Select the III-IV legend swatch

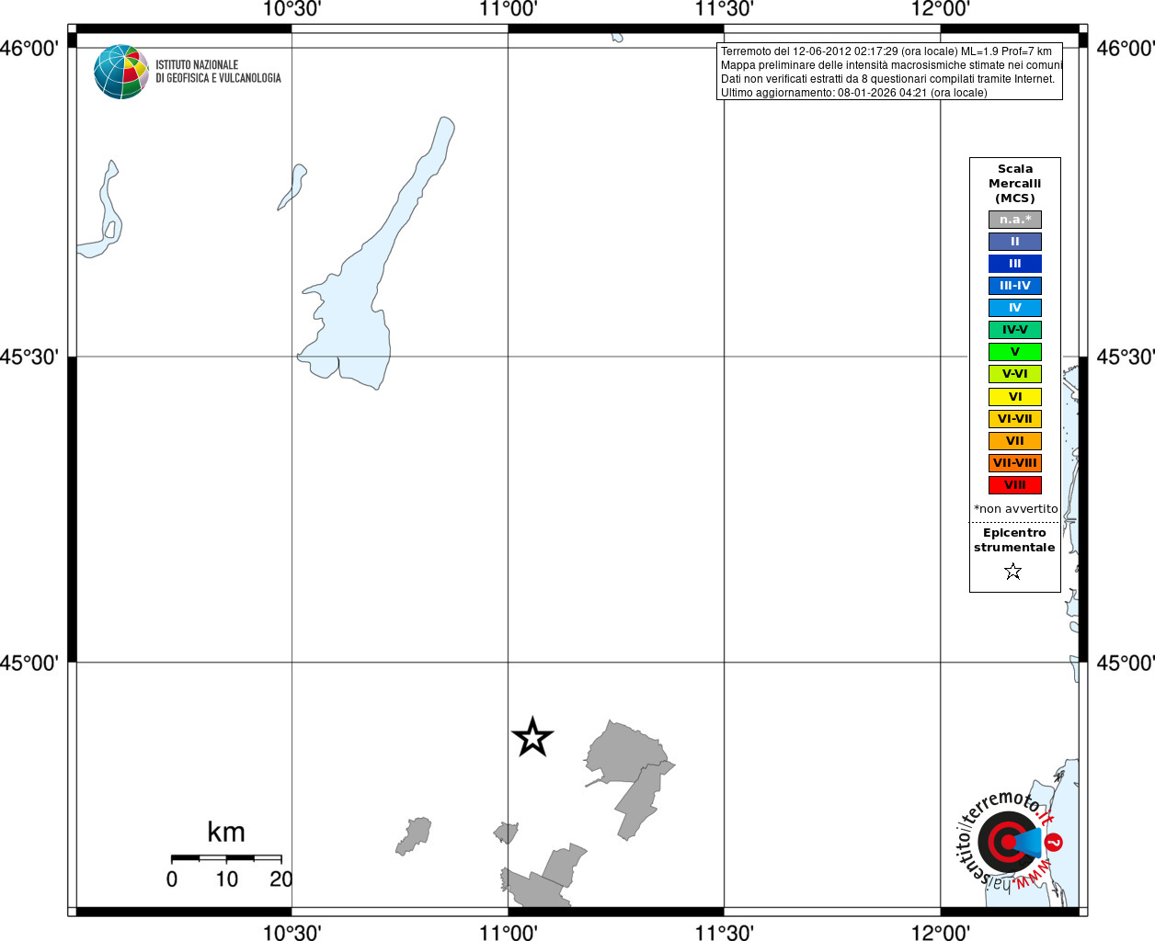tap(1015, 286)
